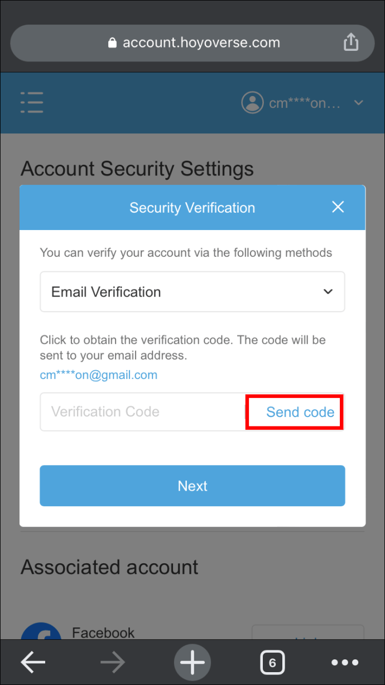385x685 pixels.
Task: Tap the Facebook logo icon
Action: (x=41, y=631)
